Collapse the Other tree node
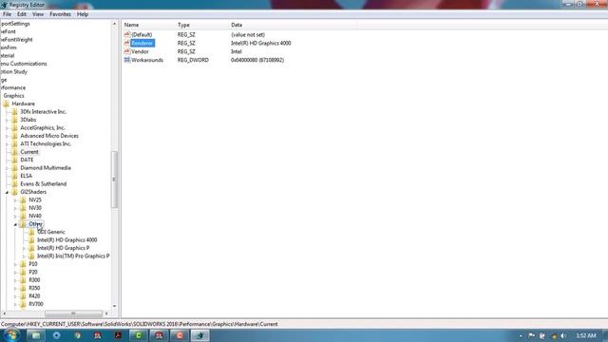Image resolution: width=608 pixels, height=342 pixels. coord(15,224)
